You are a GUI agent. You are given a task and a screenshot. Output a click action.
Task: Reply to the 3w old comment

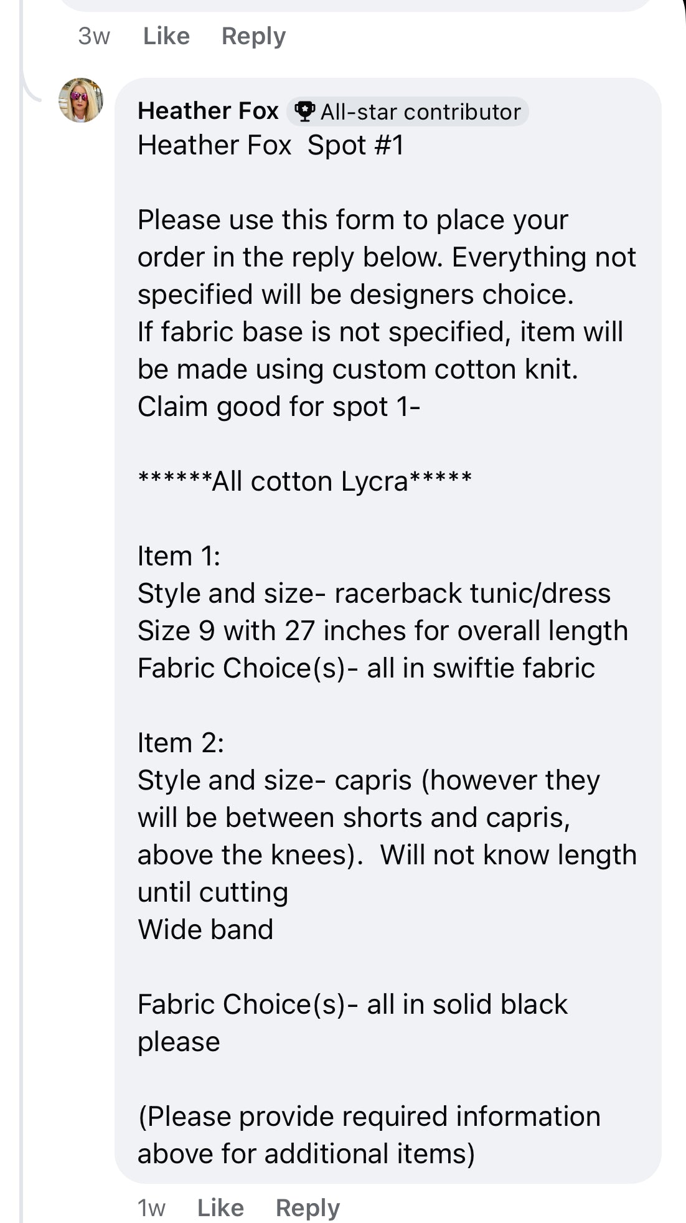point(253,36)
